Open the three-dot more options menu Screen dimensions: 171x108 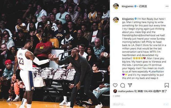click(x=167, y=6)
